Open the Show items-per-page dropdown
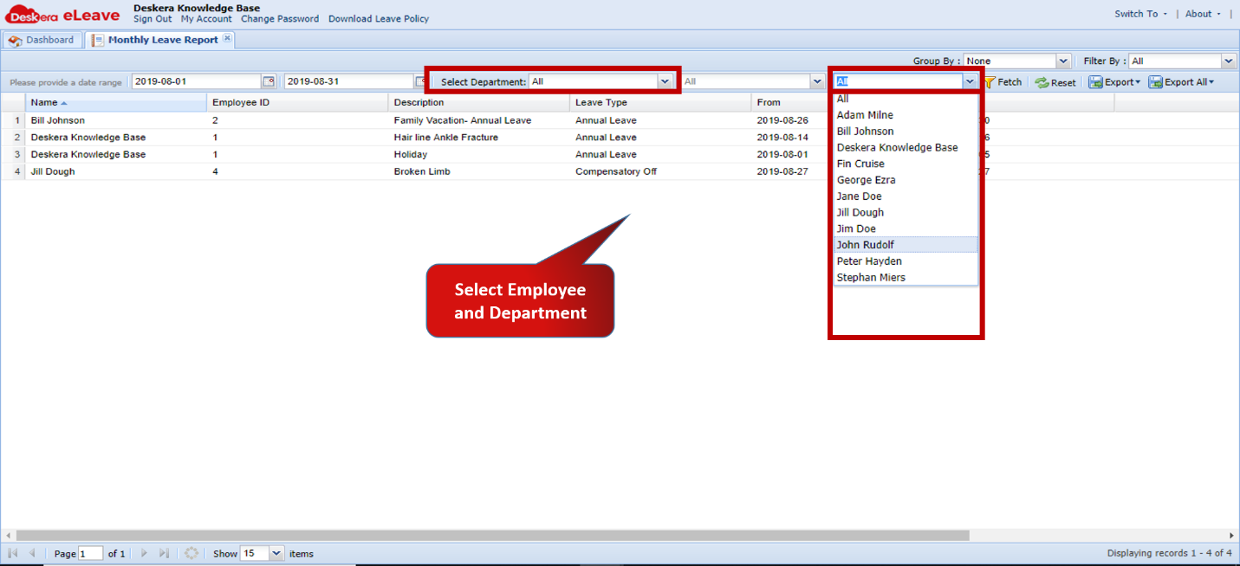 (x=276, y=553)
